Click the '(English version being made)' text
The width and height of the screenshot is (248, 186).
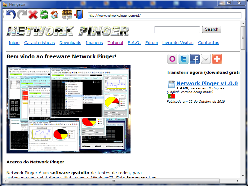coord(190,92)
